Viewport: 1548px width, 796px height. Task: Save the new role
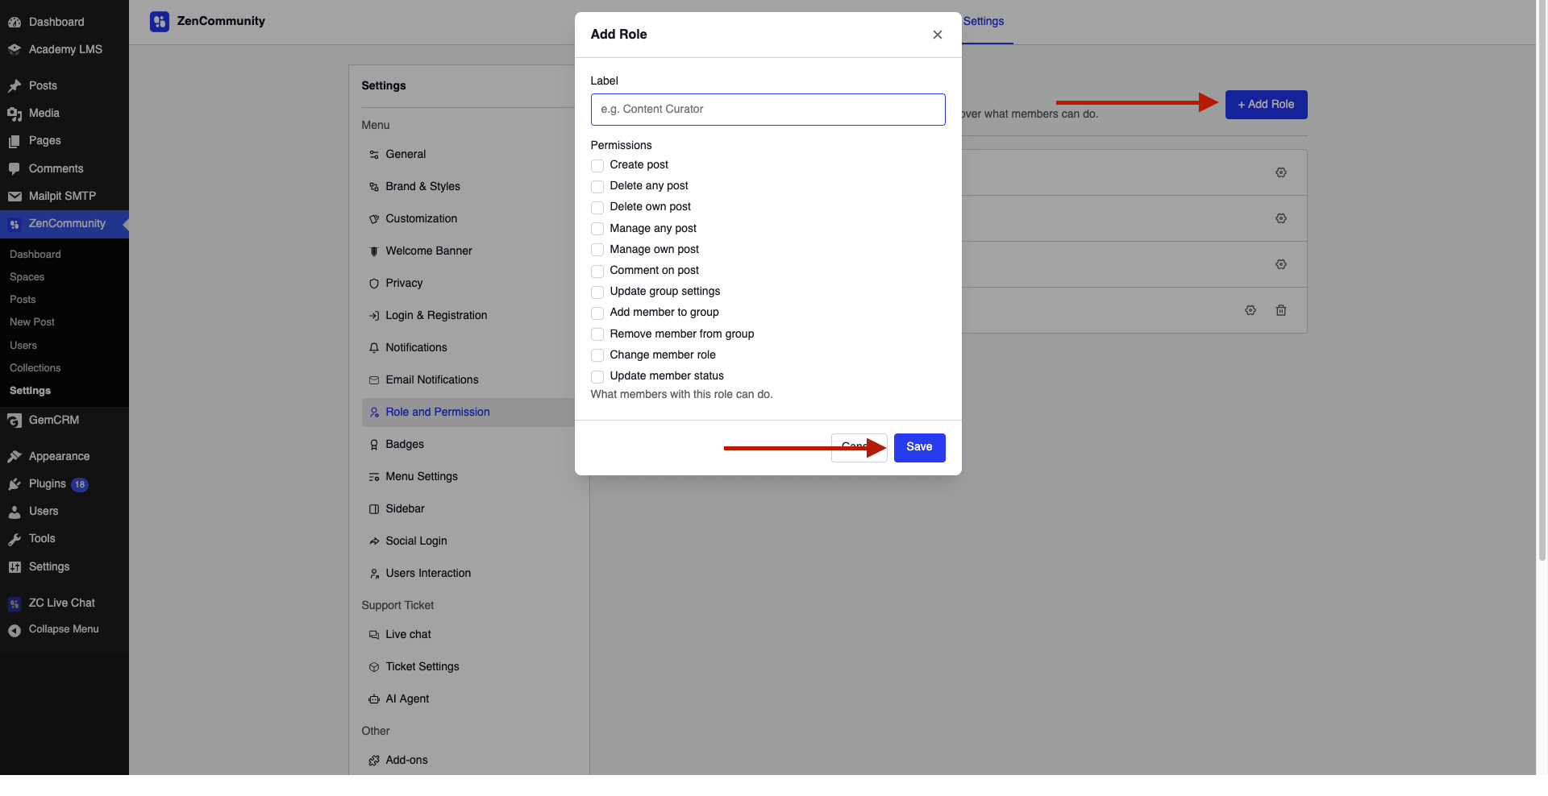[919, 448]
